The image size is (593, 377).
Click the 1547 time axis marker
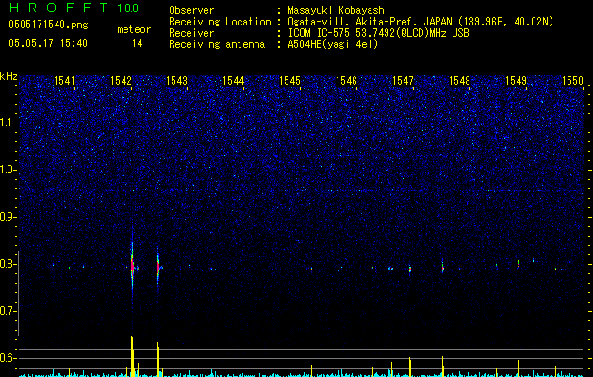point(404,81)
